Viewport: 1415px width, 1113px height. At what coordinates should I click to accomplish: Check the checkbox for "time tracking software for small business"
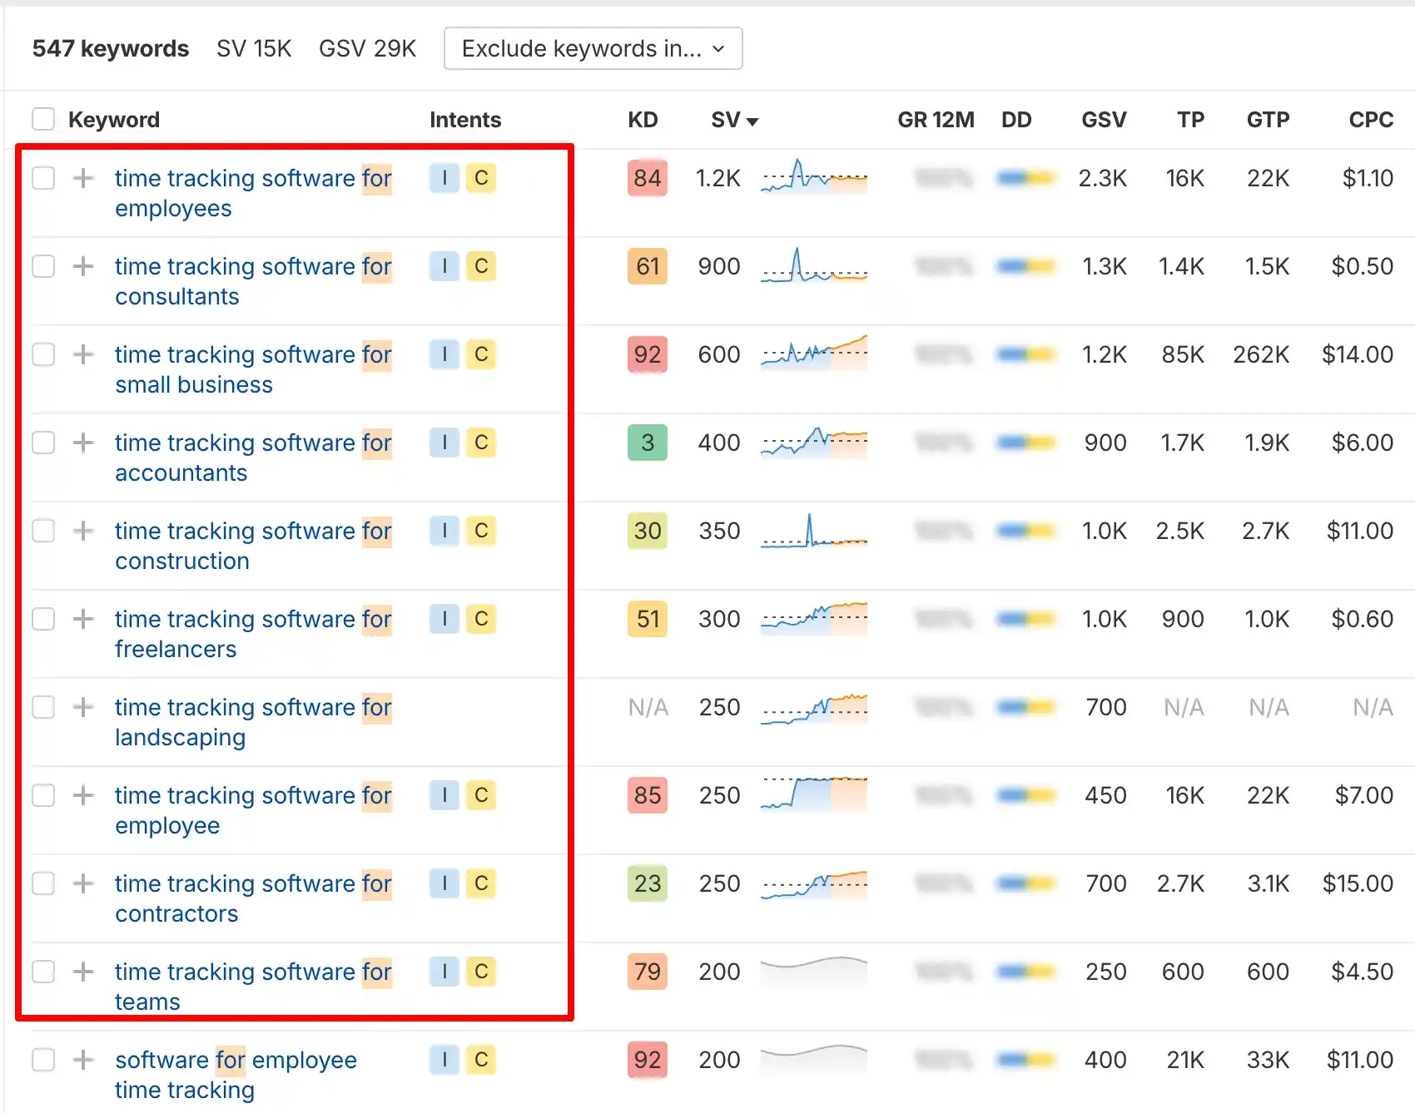(x=42, y=354)
